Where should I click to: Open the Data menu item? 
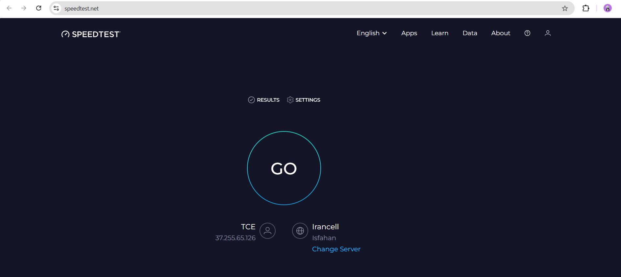click(x=470, y=33)
